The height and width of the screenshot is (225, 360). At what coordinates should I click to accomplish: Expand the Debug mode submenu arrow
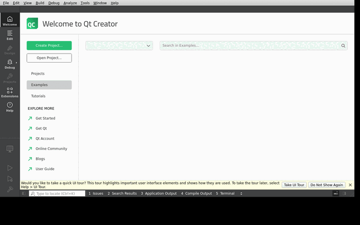coord(16,63)
